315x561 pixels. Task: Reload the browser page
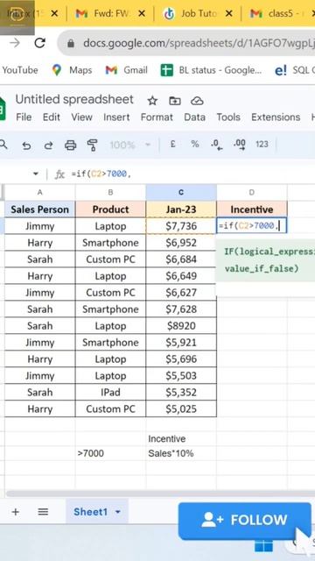[39, 43]
